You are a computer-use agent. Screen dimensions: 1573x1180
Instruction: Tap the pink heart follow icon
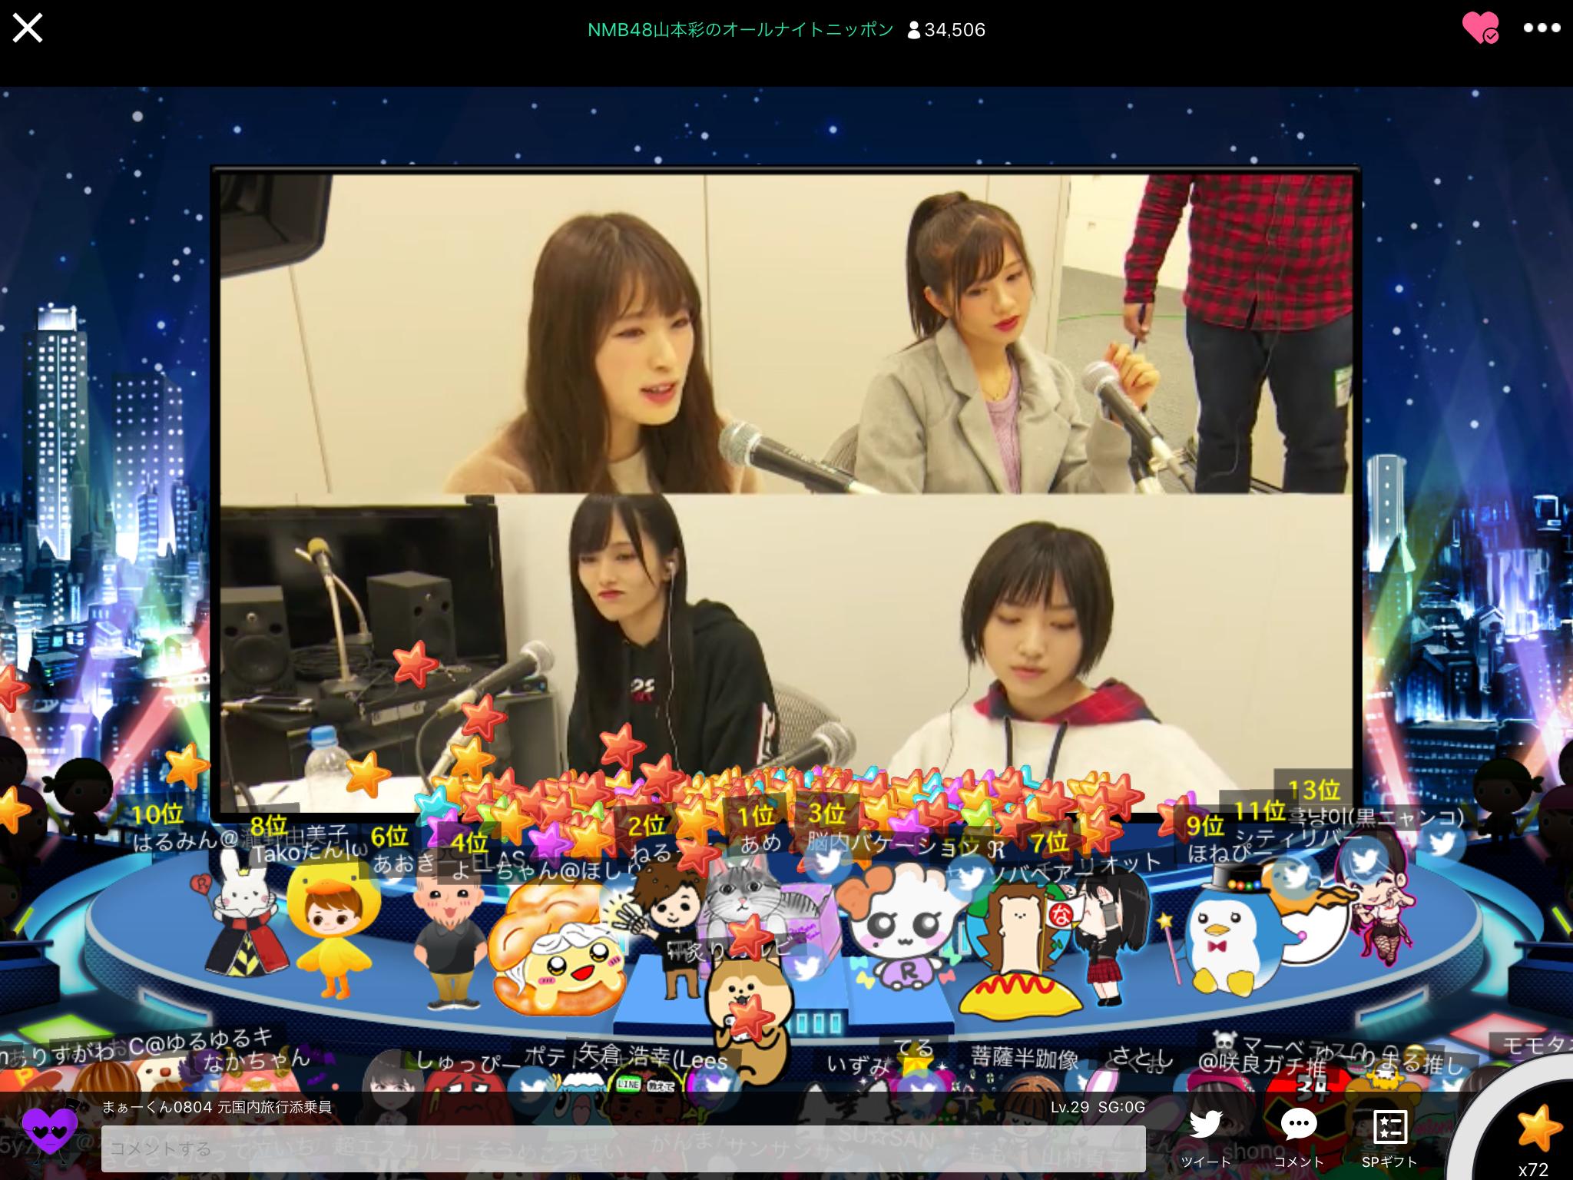(1480, 28)
